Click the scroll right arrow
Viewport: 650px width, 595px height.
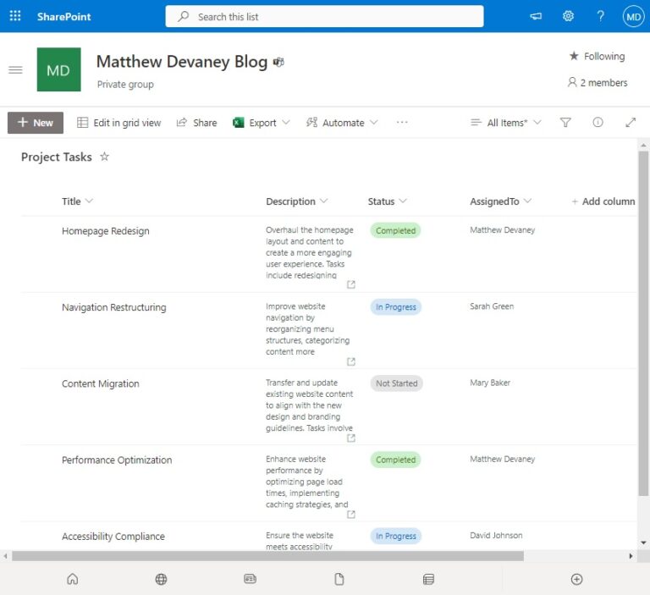[631, 555]
